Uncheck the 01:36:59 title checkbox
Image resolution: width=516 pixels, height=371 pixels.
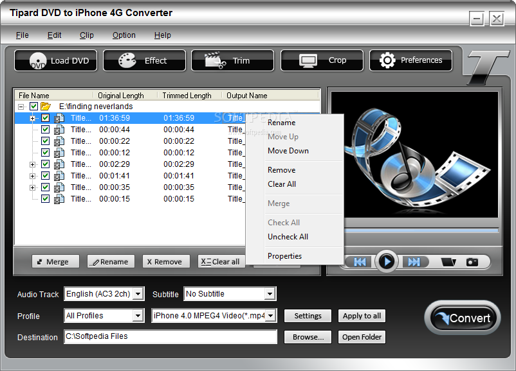point(46,118)
